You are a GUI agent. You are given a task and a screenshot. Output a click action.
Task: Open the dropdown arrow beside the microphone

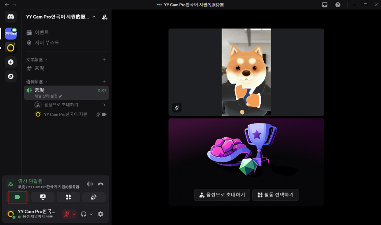pos(74,214)
